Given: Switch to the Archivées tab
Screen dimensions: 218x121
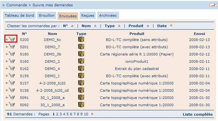Looking at the screenshot, I should pos(108,15).
